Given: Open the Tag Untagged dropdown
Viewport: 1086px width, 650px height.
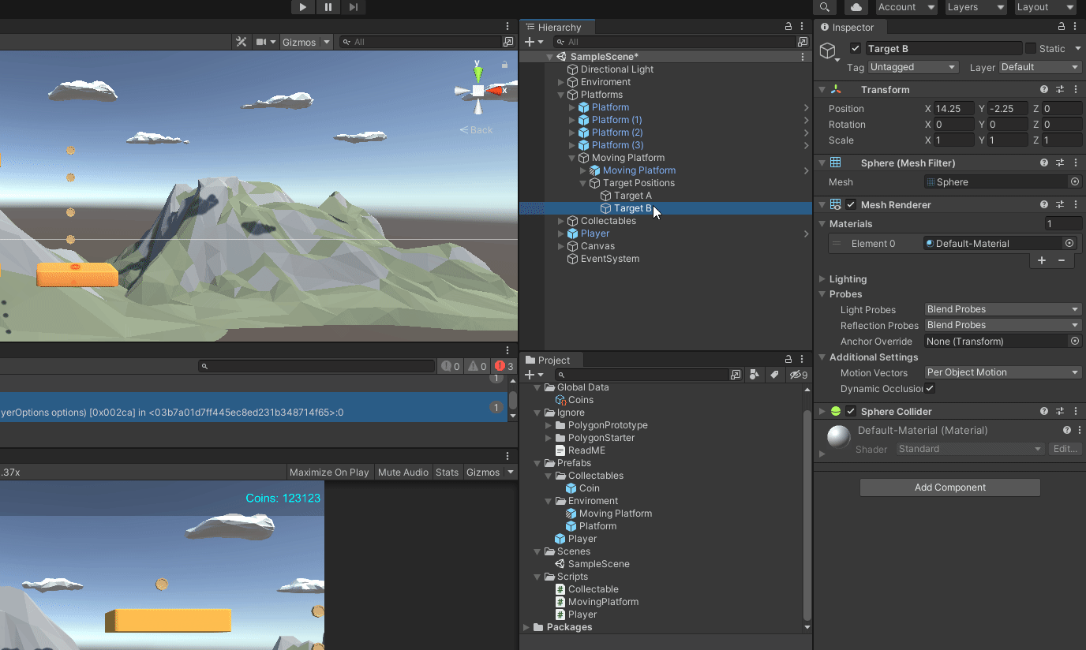Looking at the screenshot, I should coord(913,67).
